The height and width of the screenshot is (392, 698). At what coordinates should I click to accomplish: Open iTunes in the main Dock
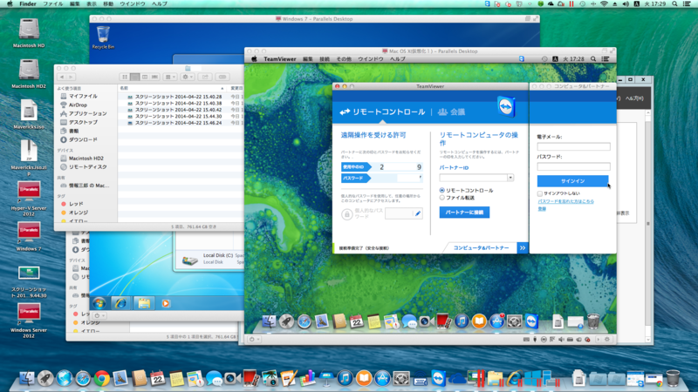pos(345,379)
